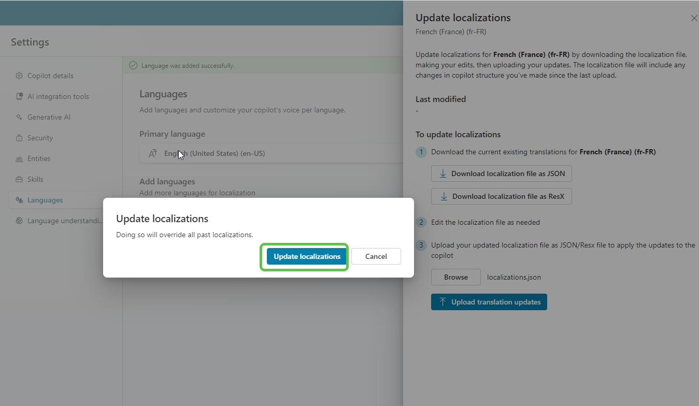This screenshot has height=406, width=699.
Task: Click the green success checkmark icon
Action: (133, 65)
